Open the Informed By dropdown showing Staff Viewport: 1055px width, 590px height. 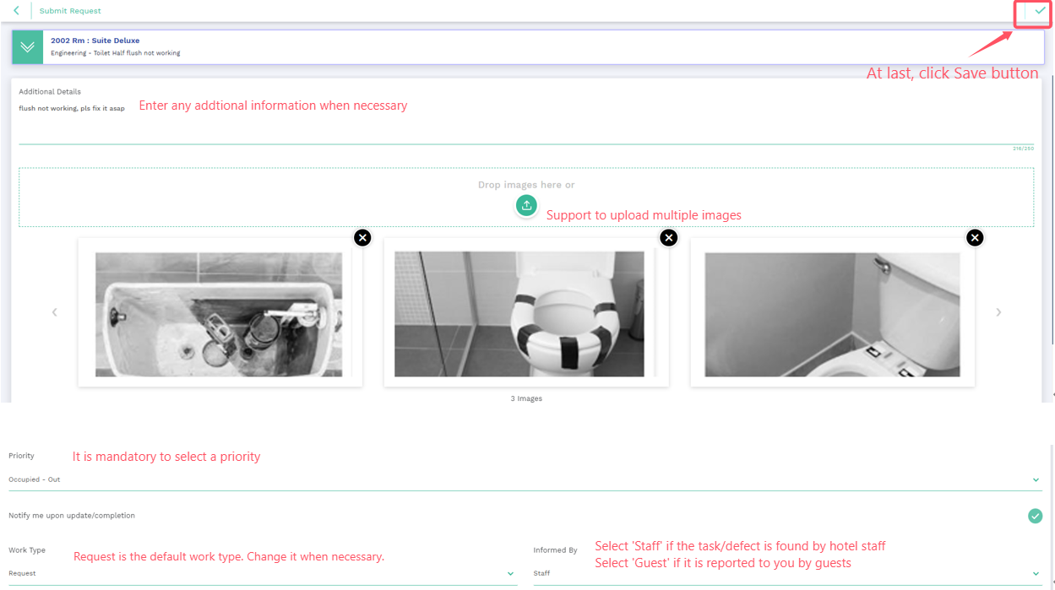pos(787,573)
